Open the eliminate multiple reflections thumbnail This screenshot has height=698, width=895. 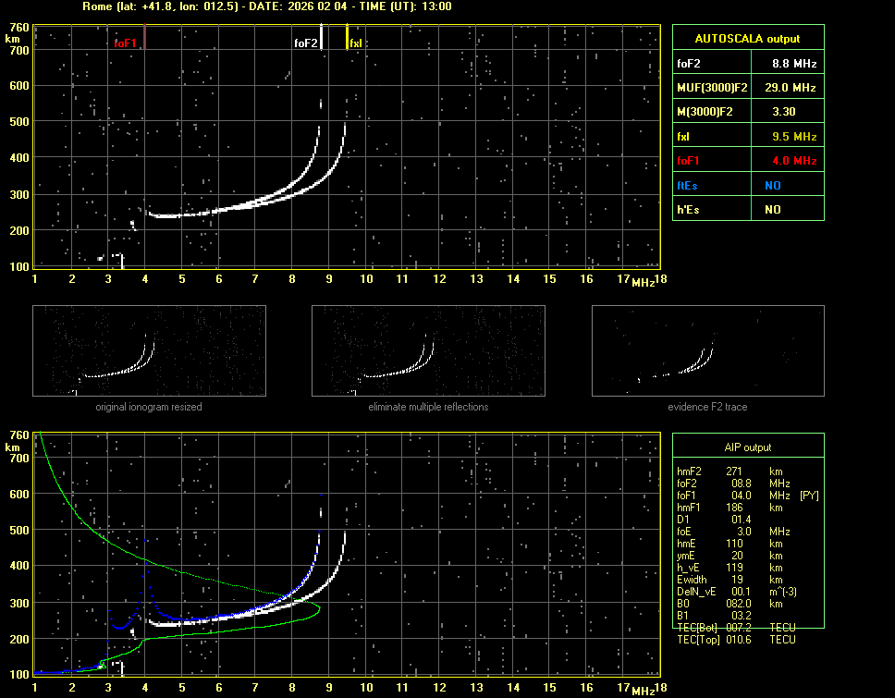point(428,350)
